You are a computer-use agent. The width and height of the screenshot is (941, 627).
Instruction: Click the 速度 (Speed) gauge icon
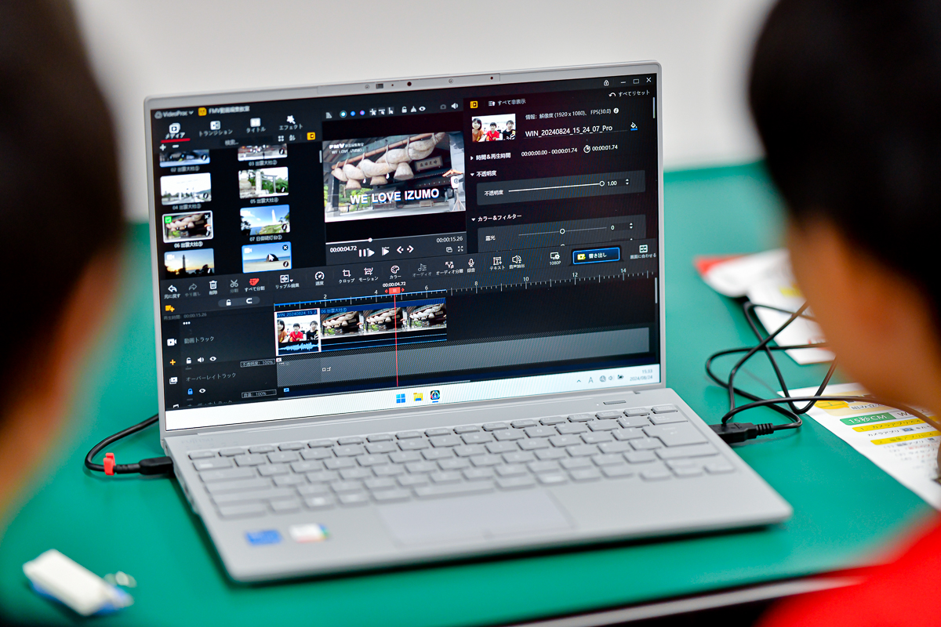(319, 277)
